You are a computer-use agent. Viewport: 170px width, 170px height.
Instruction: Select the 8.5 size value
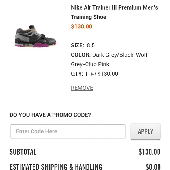91,45
